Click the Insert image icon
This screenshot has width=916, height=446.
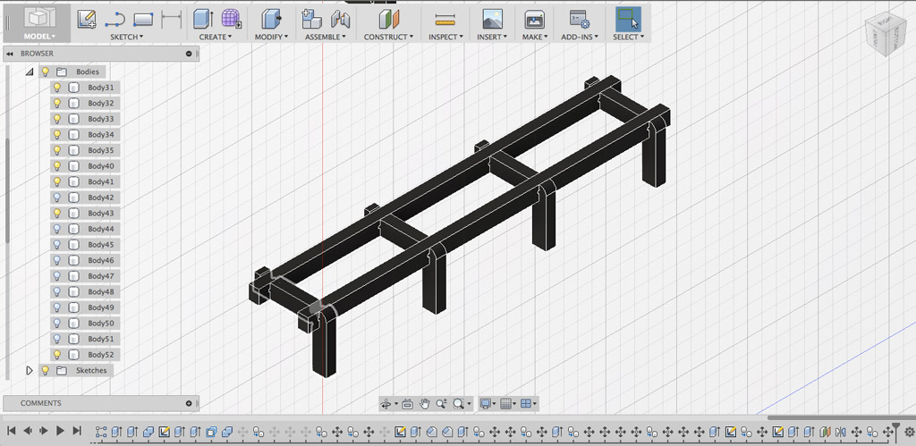(x=493, y=20)
